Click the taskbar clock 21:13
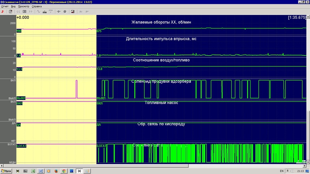Image resolution: width=310 pixels, height=174 pixels. click(301, 171)
